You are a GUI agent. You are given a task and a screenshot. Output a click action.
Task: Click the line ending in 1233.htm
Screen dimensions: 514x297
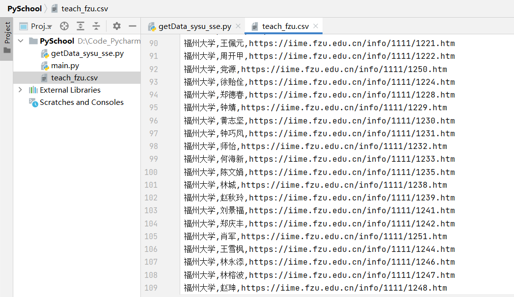319,159
